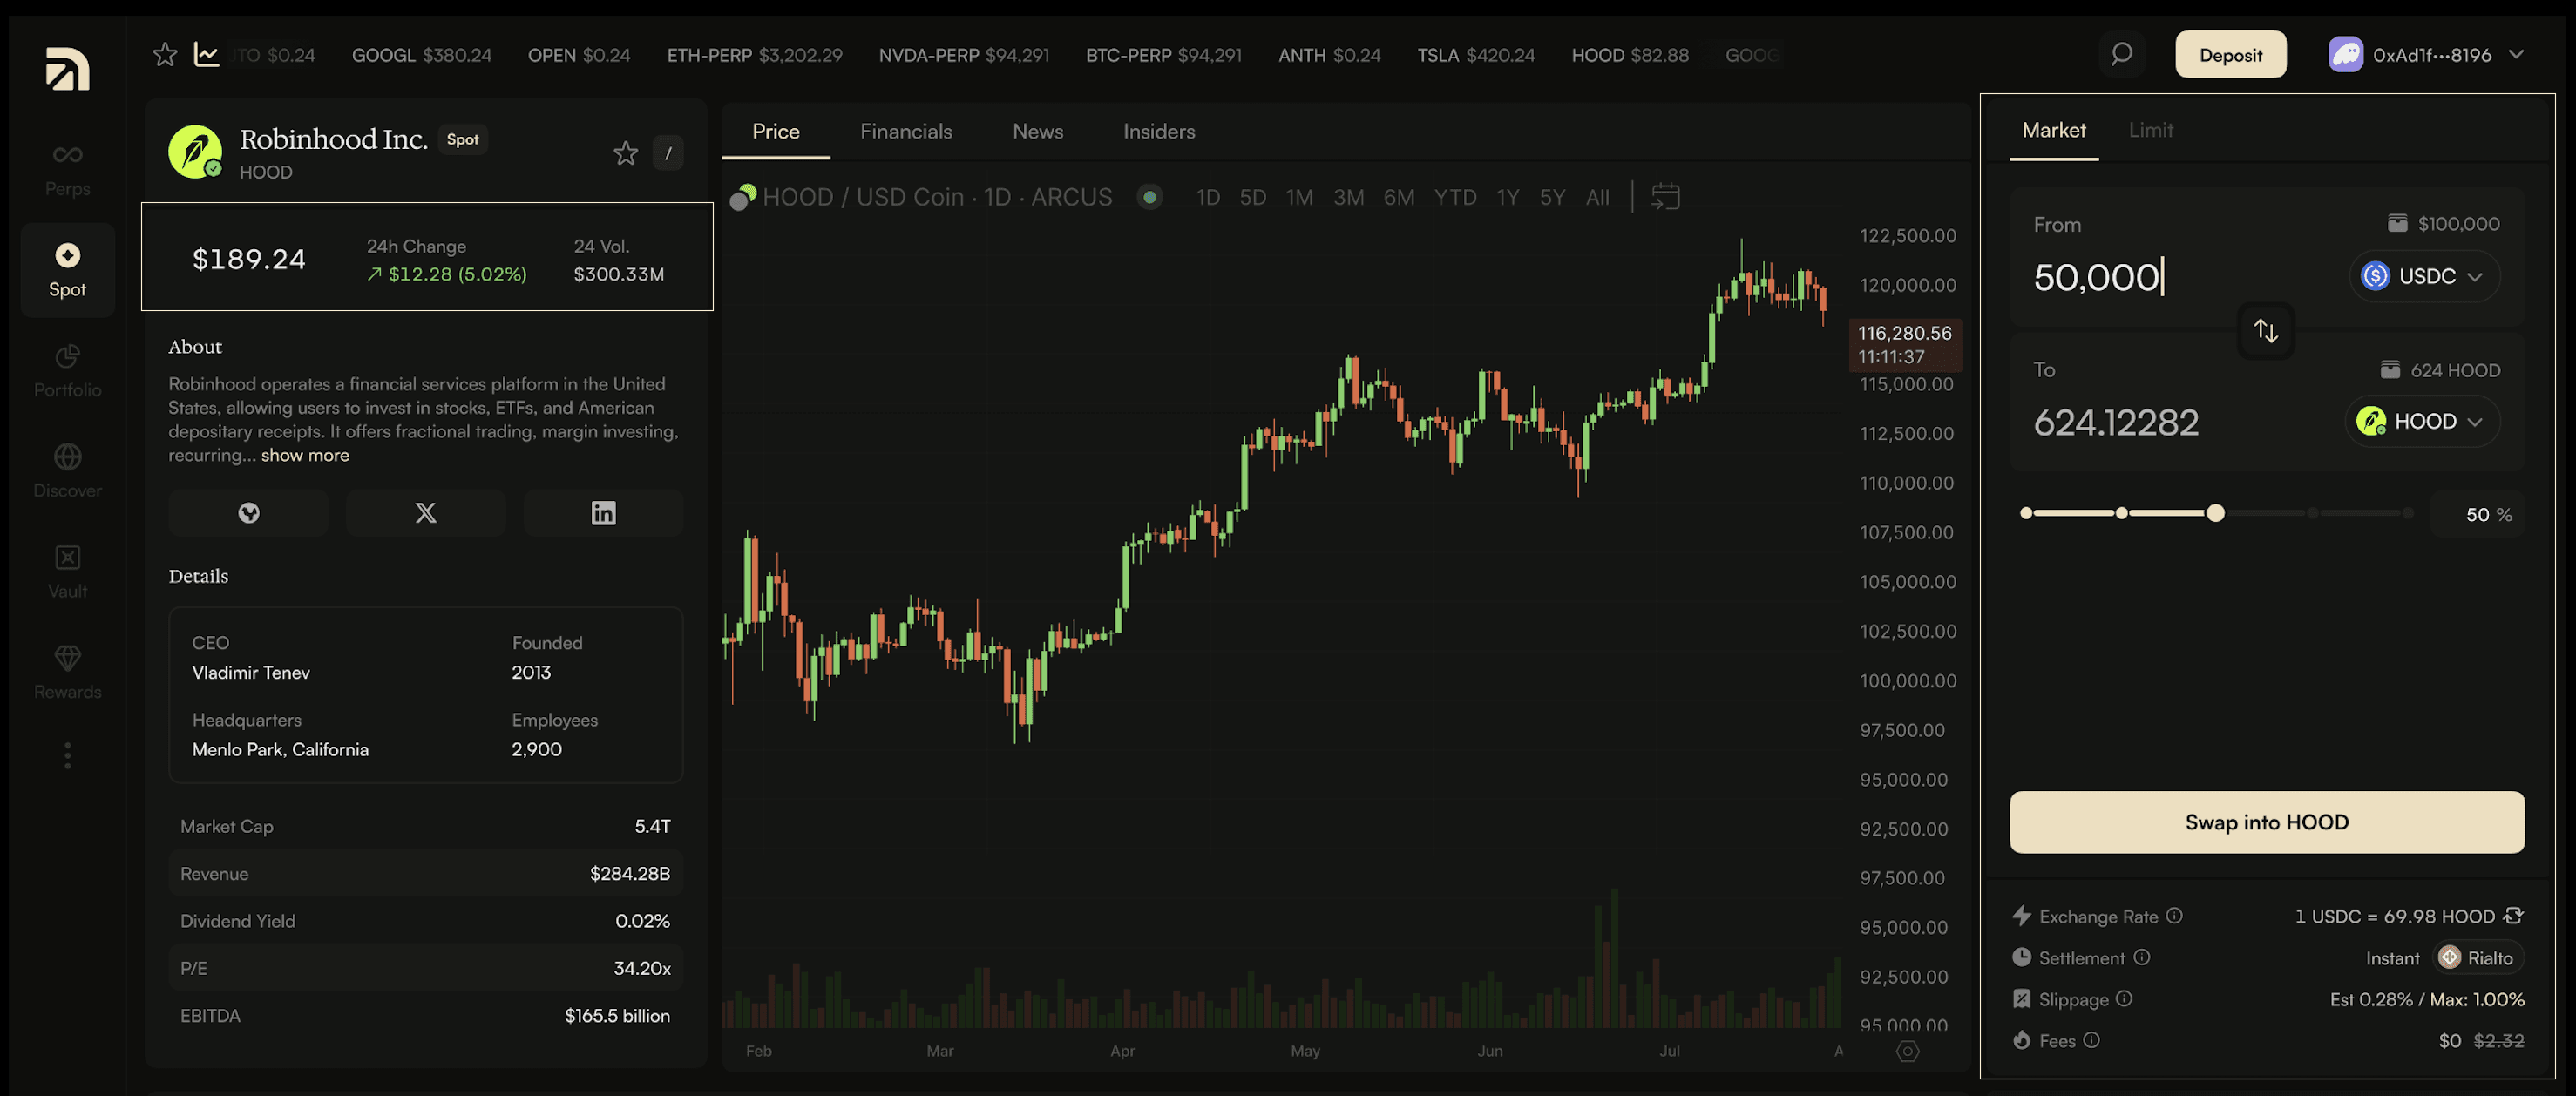
Task: Set chart range to All
Action: pyautogui.click(x=1597, y=197)
